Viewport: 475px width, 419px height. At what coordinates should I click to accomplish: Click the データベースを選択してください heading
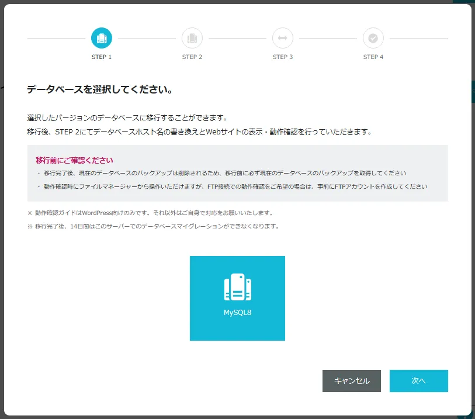[99, 90]
